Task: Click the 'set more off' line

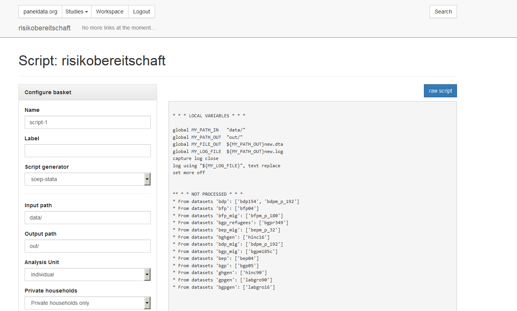Action: point(189,173)
